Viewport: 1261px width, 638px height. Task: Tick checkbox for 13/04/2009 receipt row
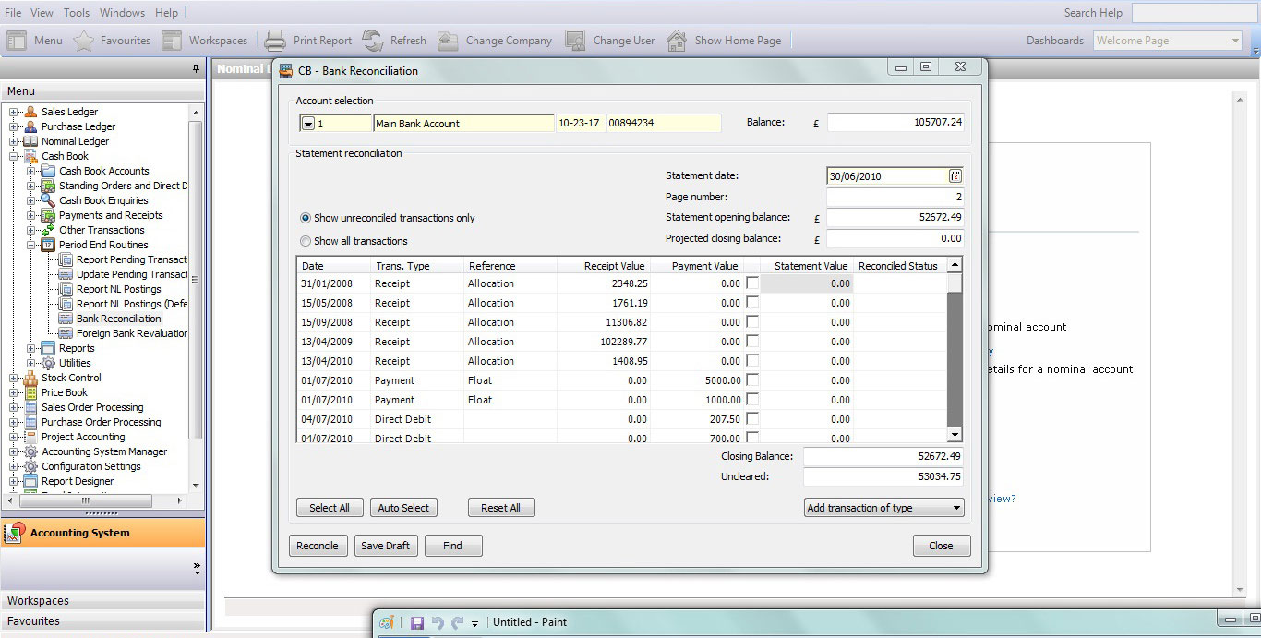point(752,342)
